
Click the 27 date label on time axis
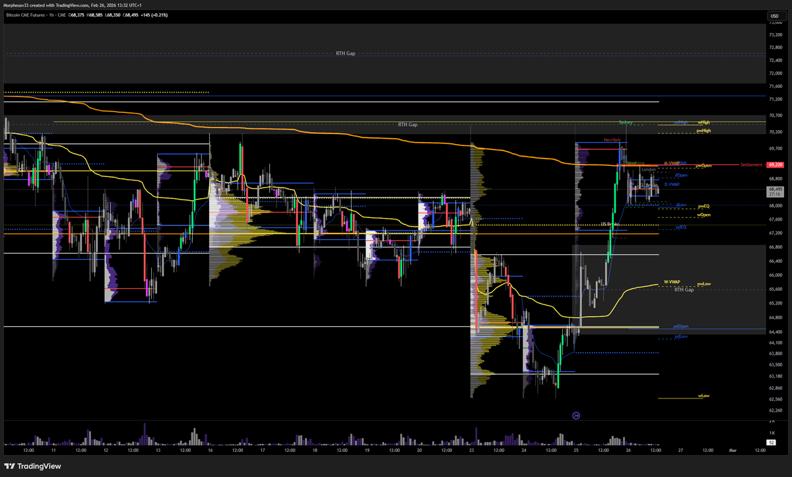pos(681,450)
